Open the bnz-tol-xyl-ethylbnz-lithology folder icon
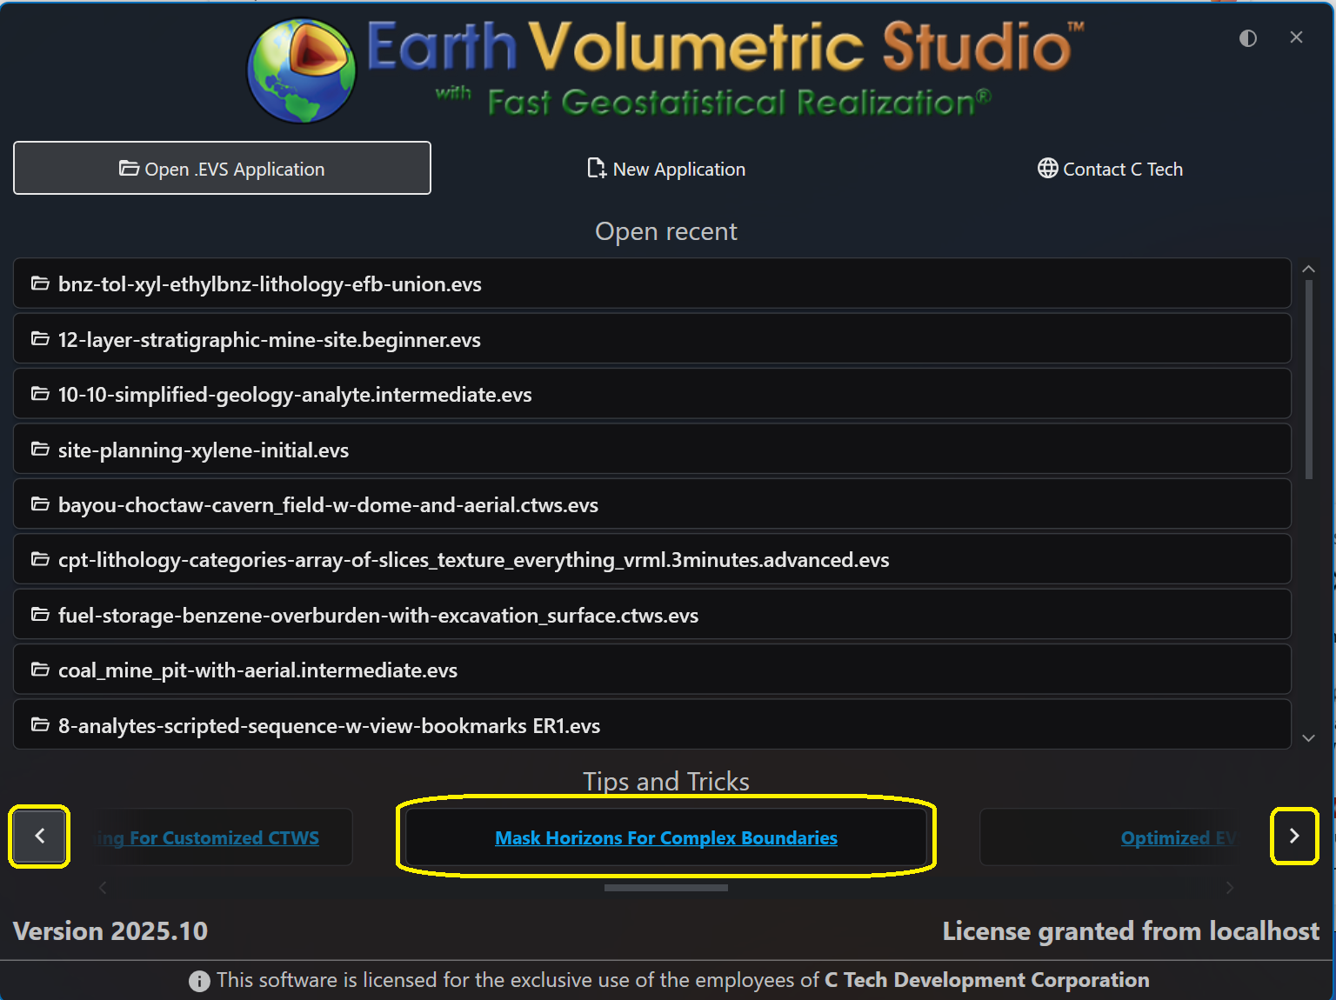1336x1000 pixels. click(x=40, y=283)
